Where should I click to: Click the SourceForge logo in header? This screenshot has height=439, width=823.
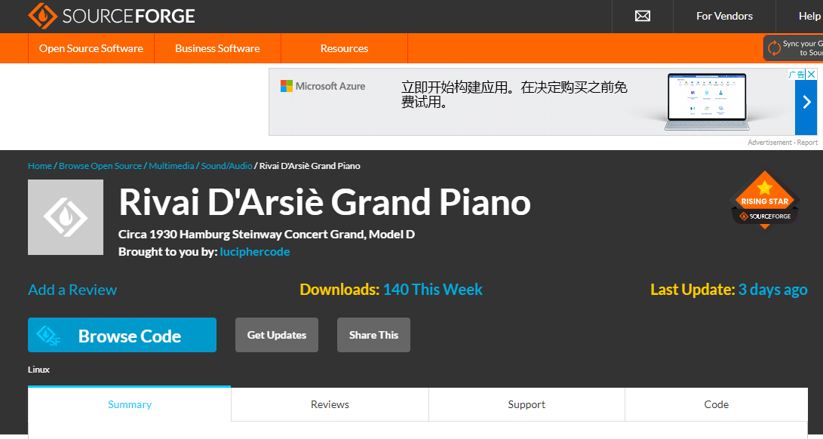pyautogui.click(x=112, y=16)
